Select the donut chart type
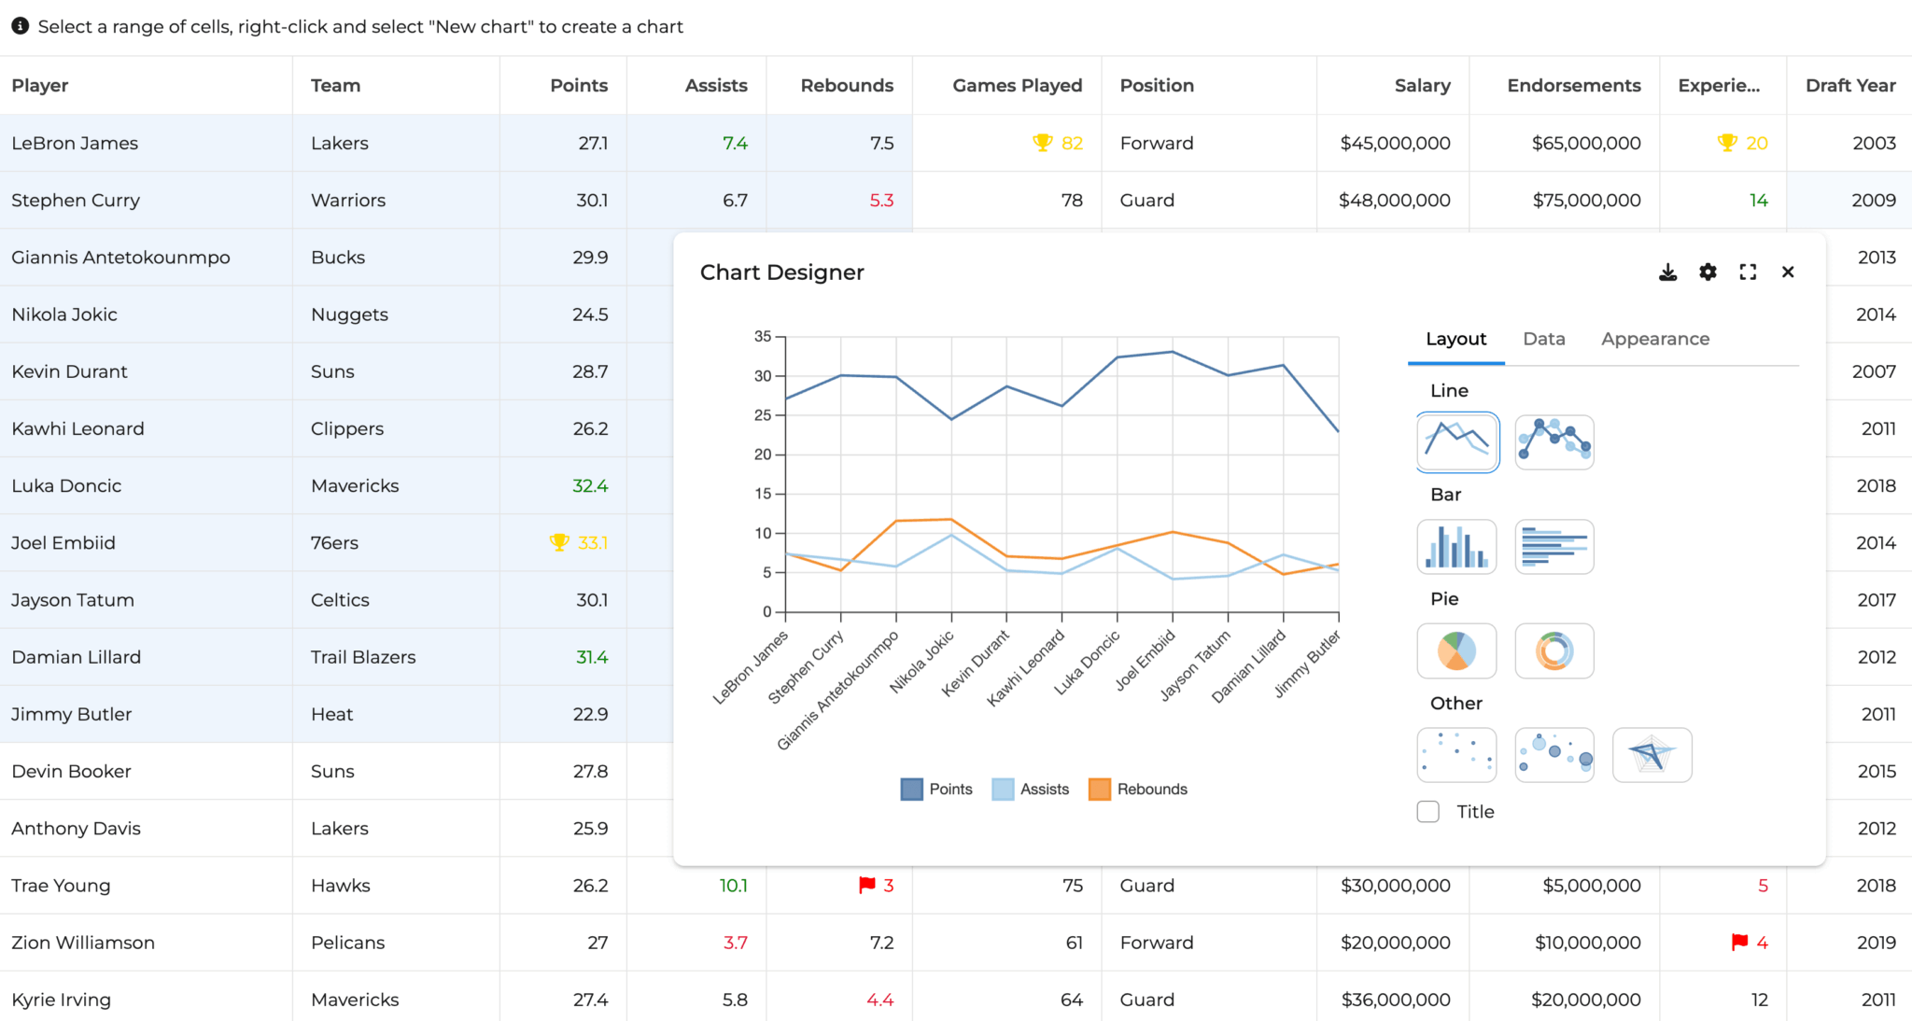 (x=1553, y=651)
